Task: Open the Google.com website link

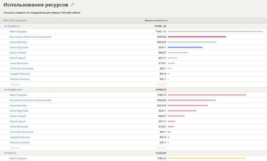Action: (x=15, y=90)
